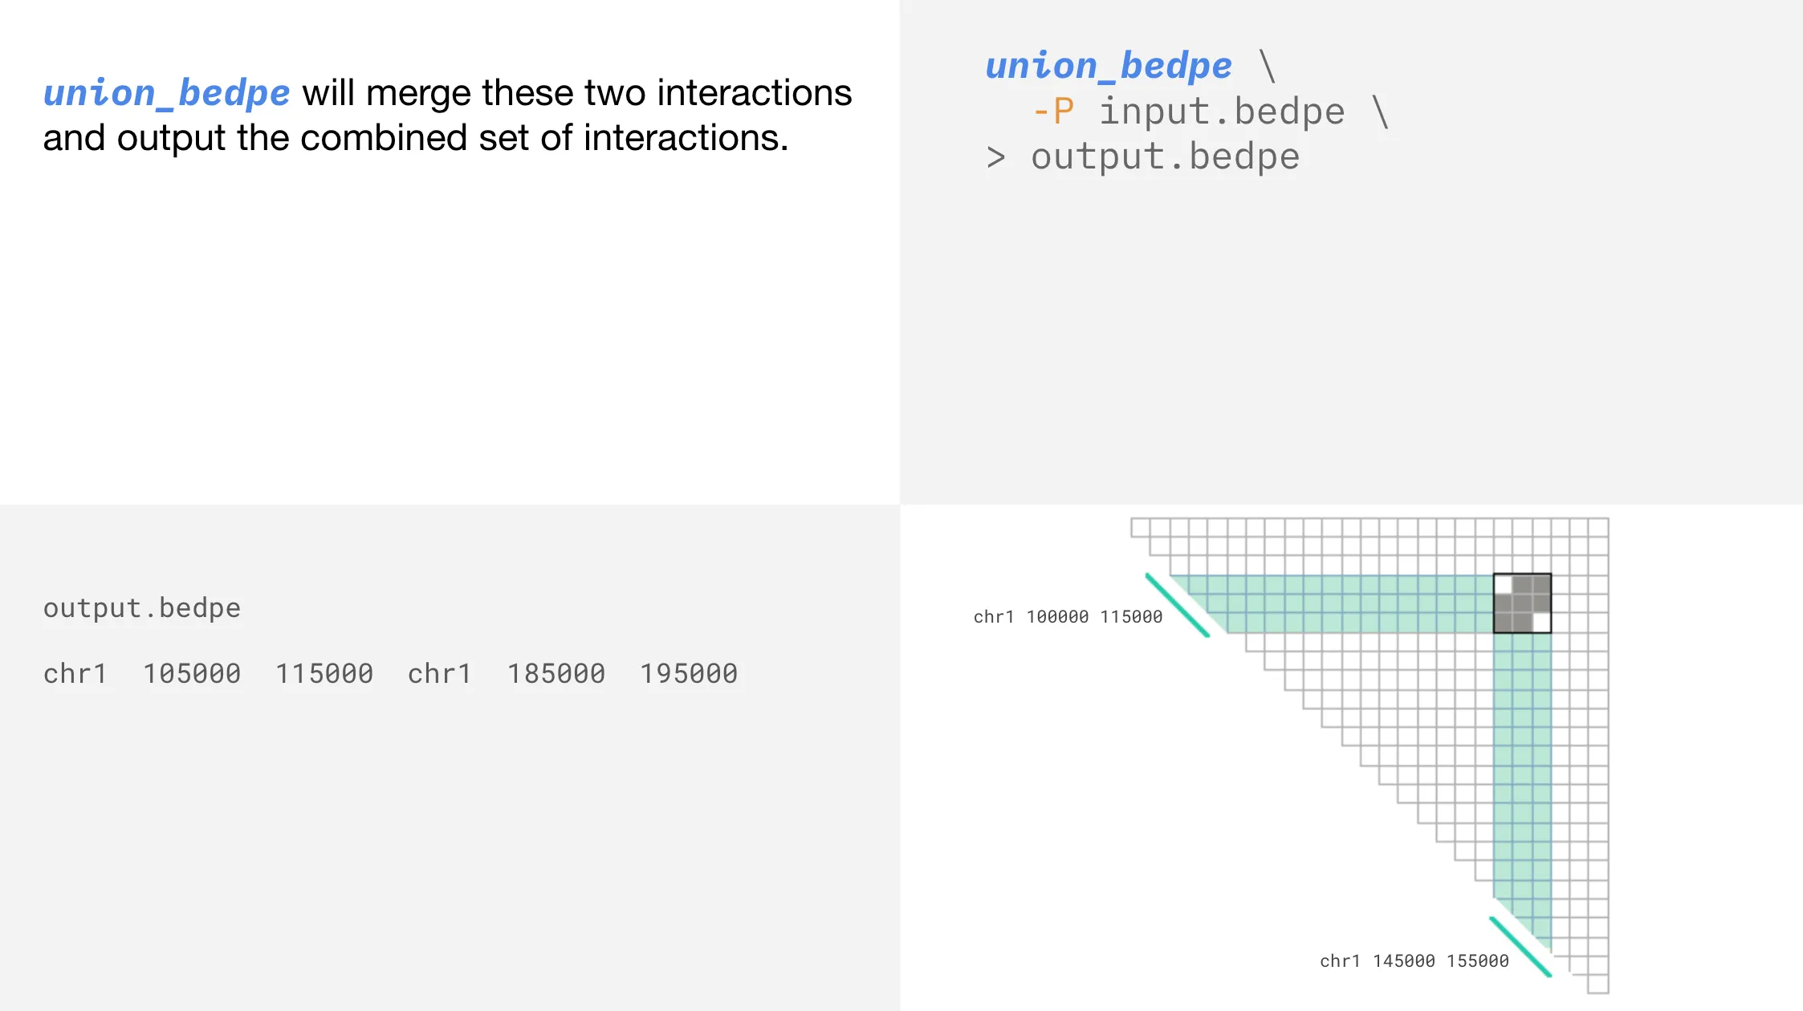1803x1011 pixels.
Task: Click the chr1 100000 115000 label
Action: (x=1068, y=617)
